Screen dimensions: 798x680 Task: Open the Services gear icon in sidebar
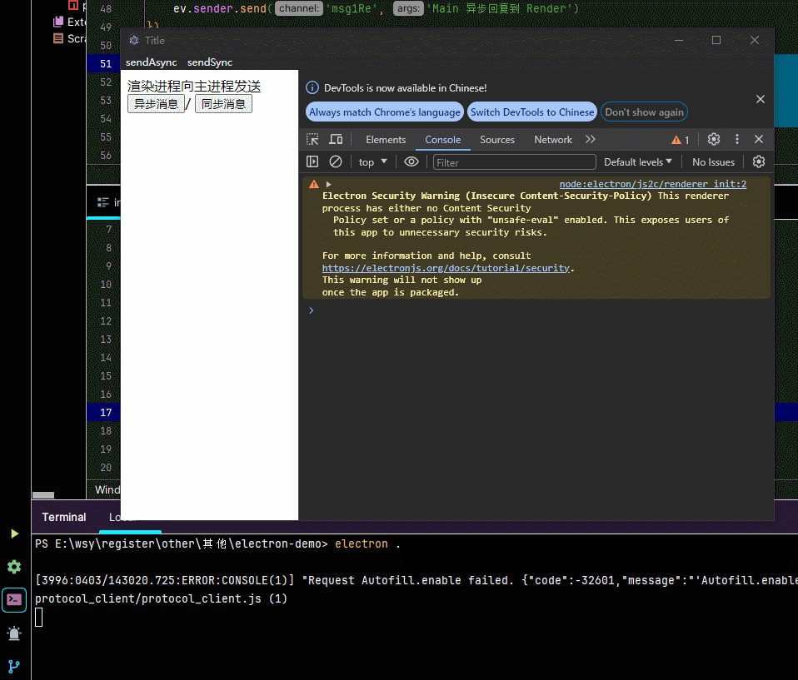pyautogui.click(x=14, y=567)
